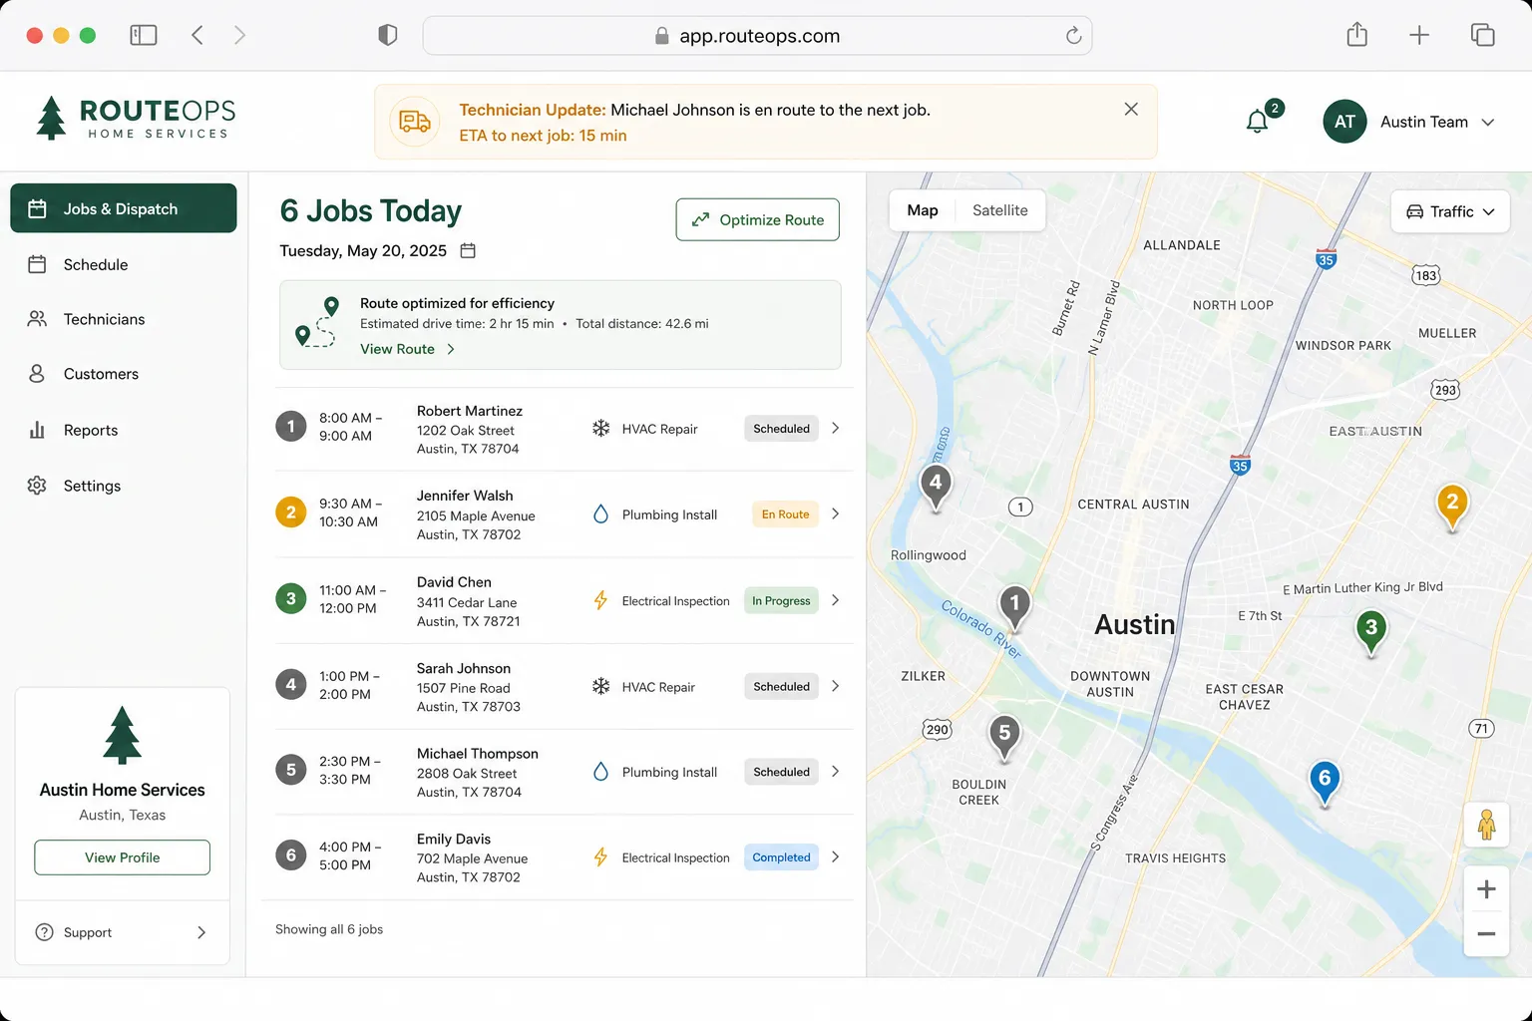
Task: Open the browser share menu
Action: pyautogui.click(x=1356, y=35)
